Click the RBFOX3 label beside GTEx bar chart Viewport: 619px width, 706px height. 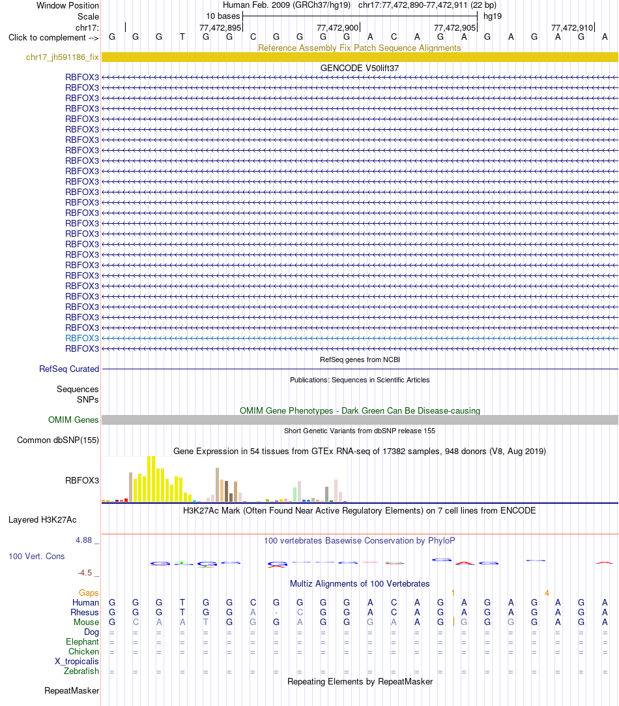pos(82,480)
